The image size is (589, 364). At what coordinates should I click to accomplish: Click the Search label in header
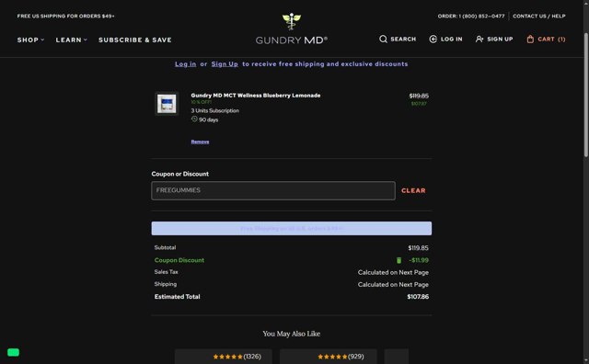tap(403, 39)
